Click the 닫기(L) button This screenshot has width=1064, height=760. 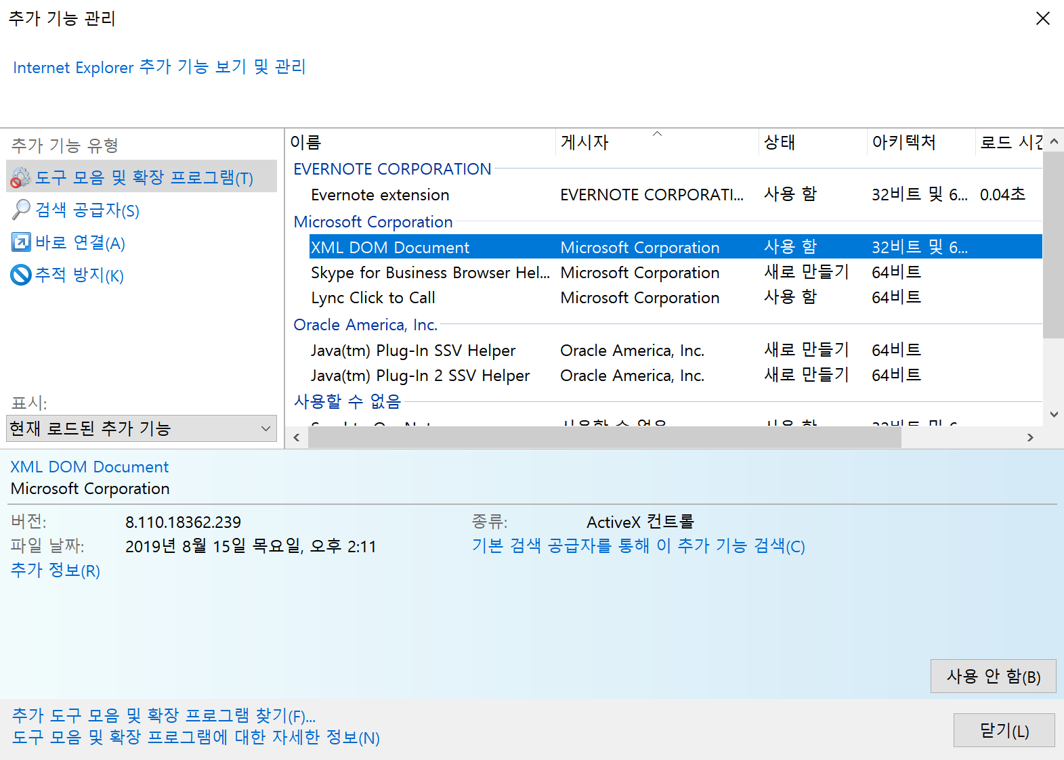pyautogui.click(x=1004, y=730)
